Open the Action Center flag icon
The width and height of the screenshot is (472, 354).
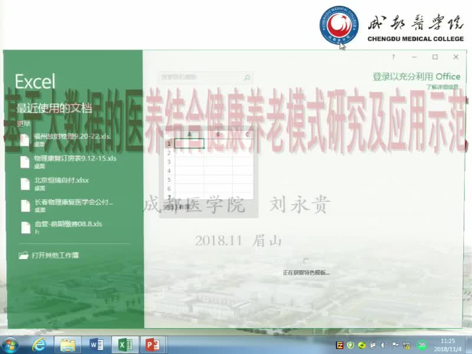coord(395,345)
